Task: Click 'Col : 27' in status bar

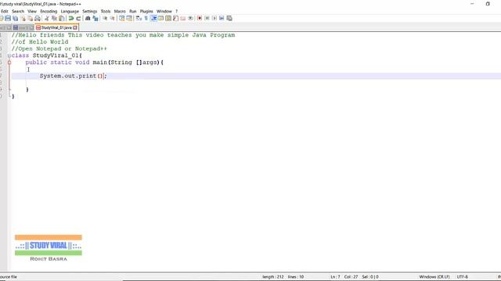Action: point(351,277)
